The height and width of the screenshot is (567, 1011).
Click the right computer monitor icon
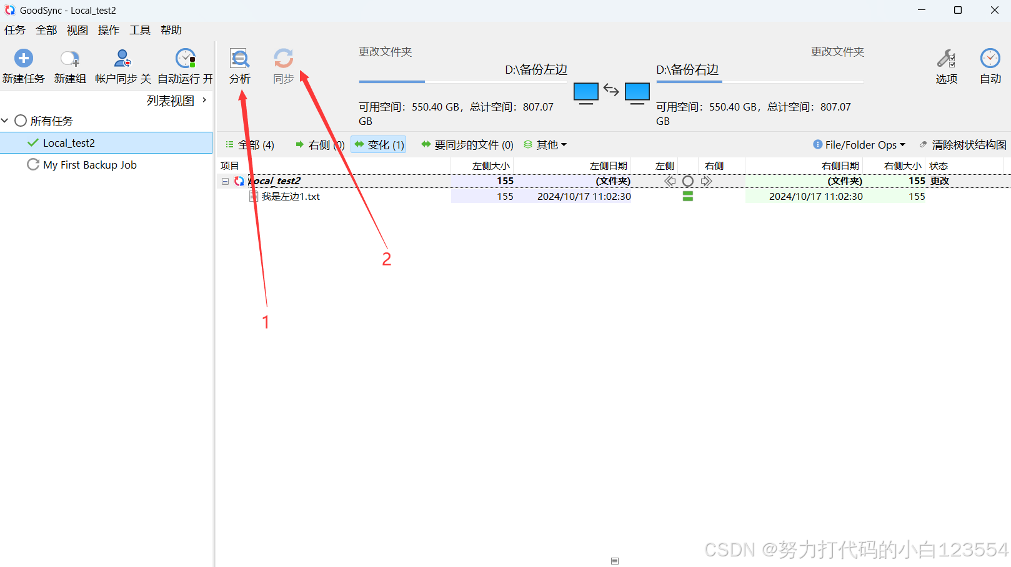click(637, 93)
